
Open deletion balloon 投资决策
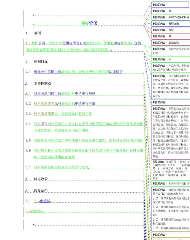click(x=171, y=24)
